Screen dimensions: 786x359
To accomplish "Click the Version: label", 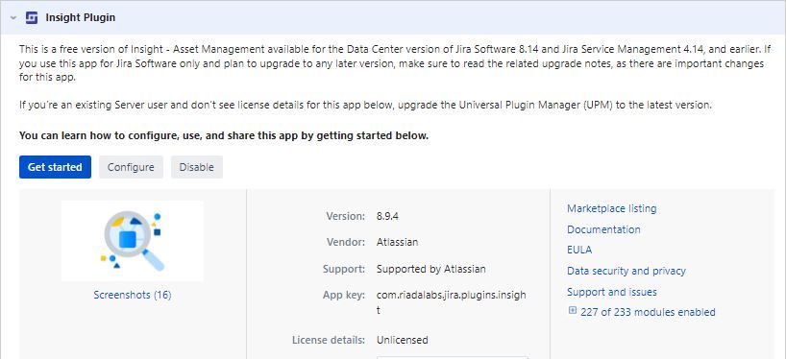I will (x=345, y=216).
